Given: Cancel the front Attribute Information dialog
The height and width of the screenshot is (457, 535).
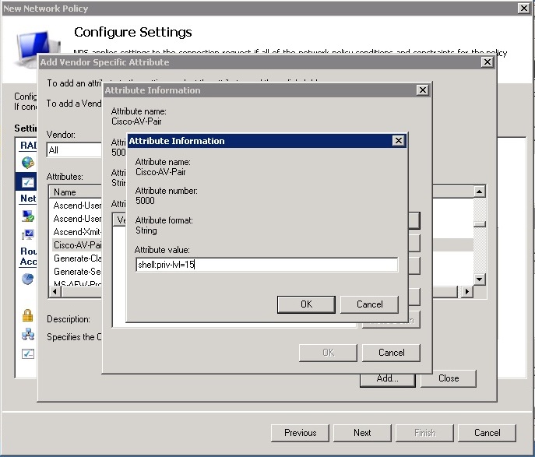Looking at the screenshot, I should [370, 304].
